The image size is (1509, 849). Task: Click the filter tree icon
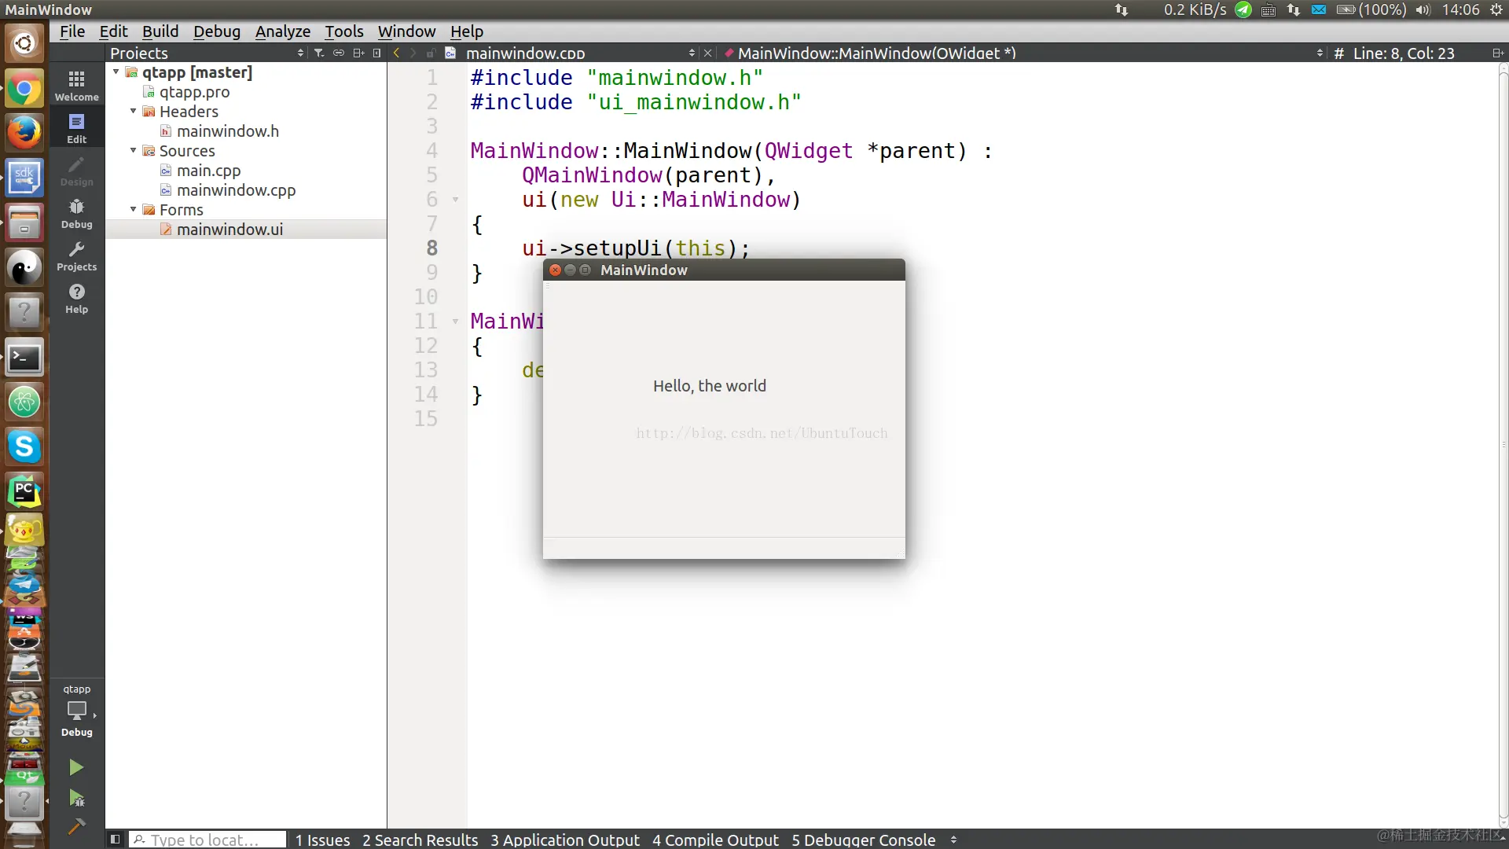[x=319, y=53]
